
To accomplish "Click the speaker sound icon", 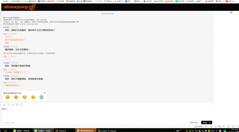I will (17, 105).
